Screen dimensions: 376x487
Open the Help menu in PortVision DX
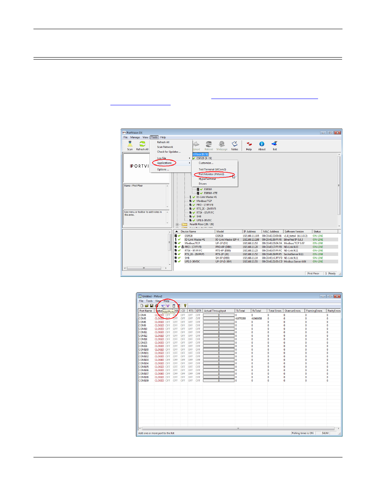pos(163,137)
